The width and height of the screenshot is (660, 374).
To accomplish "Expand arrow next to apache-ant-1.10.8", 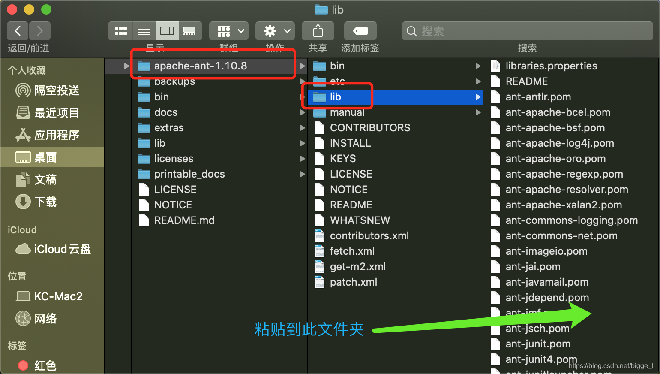I will click(303, 66).
